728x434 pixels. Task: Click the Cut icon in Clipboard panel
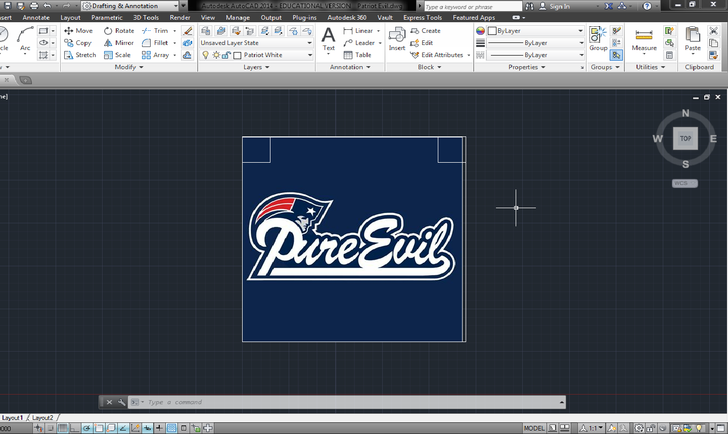point(713,31)
